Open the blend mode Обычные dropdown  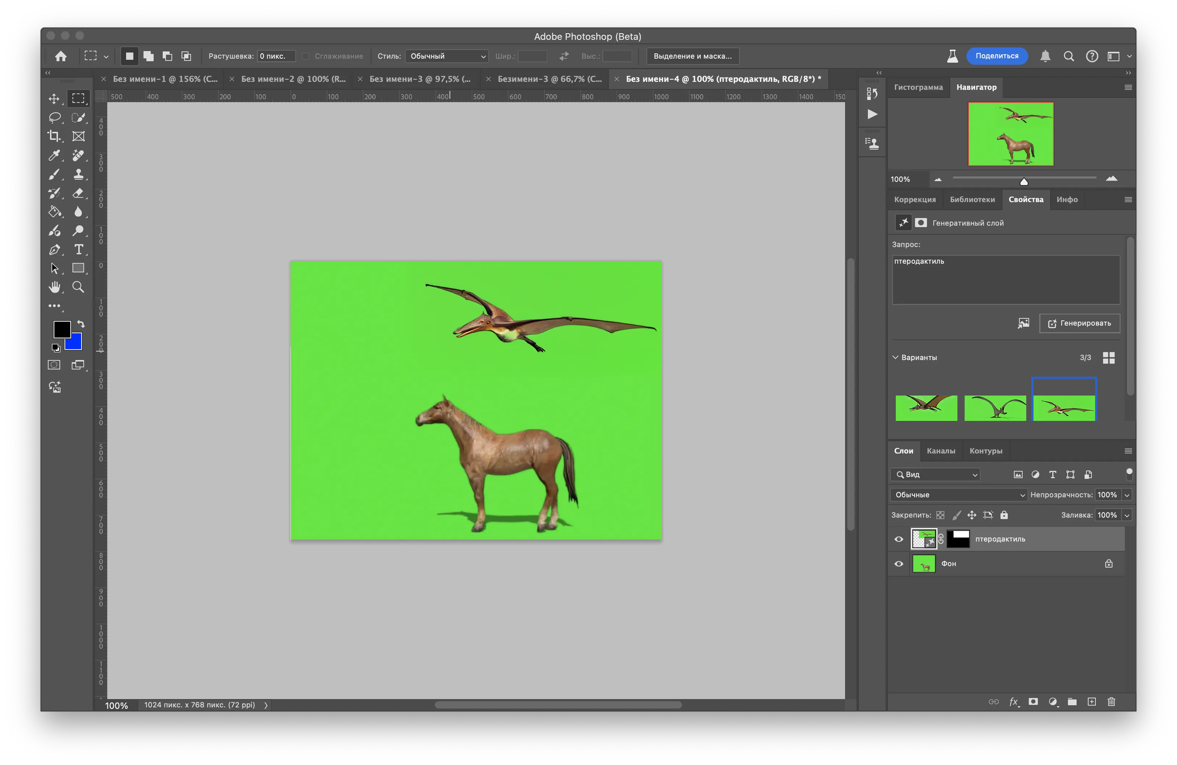(x=958, y=495)
